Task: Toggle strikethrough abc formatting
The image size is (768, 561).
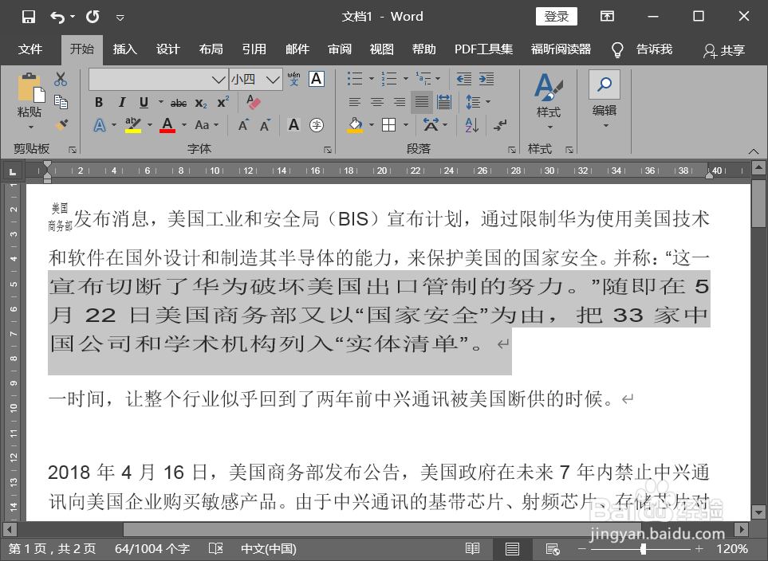Action: click(x=179, y=103)
